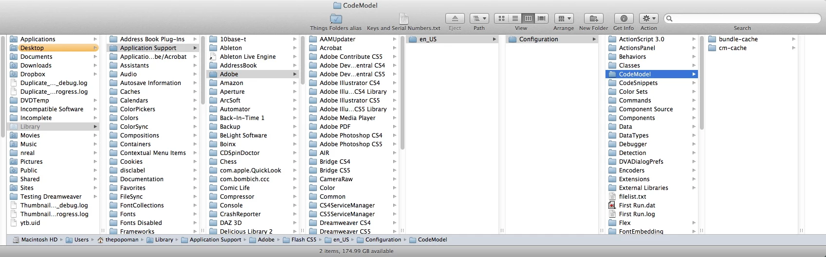Screen dimensions: 826x257
Task: Select the ytb.uid file icon
Action: pyautogui.click(x=14, y=223)
